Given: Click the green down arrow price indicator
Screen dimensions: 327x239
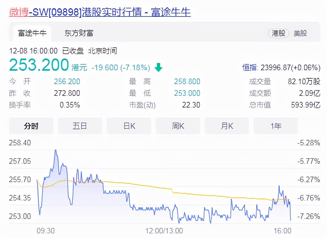Looking at the screenshot, I should point(158,67).
